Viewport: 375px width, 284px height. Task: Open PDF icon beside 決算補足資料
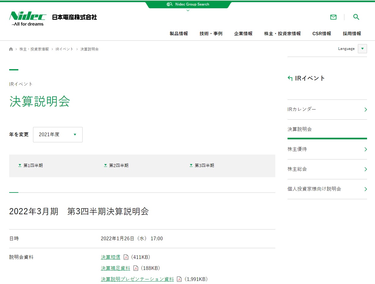tap(136, 268)
